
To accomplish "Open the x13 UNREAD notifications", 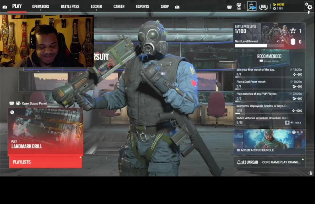I will click(x=247, y=162).
